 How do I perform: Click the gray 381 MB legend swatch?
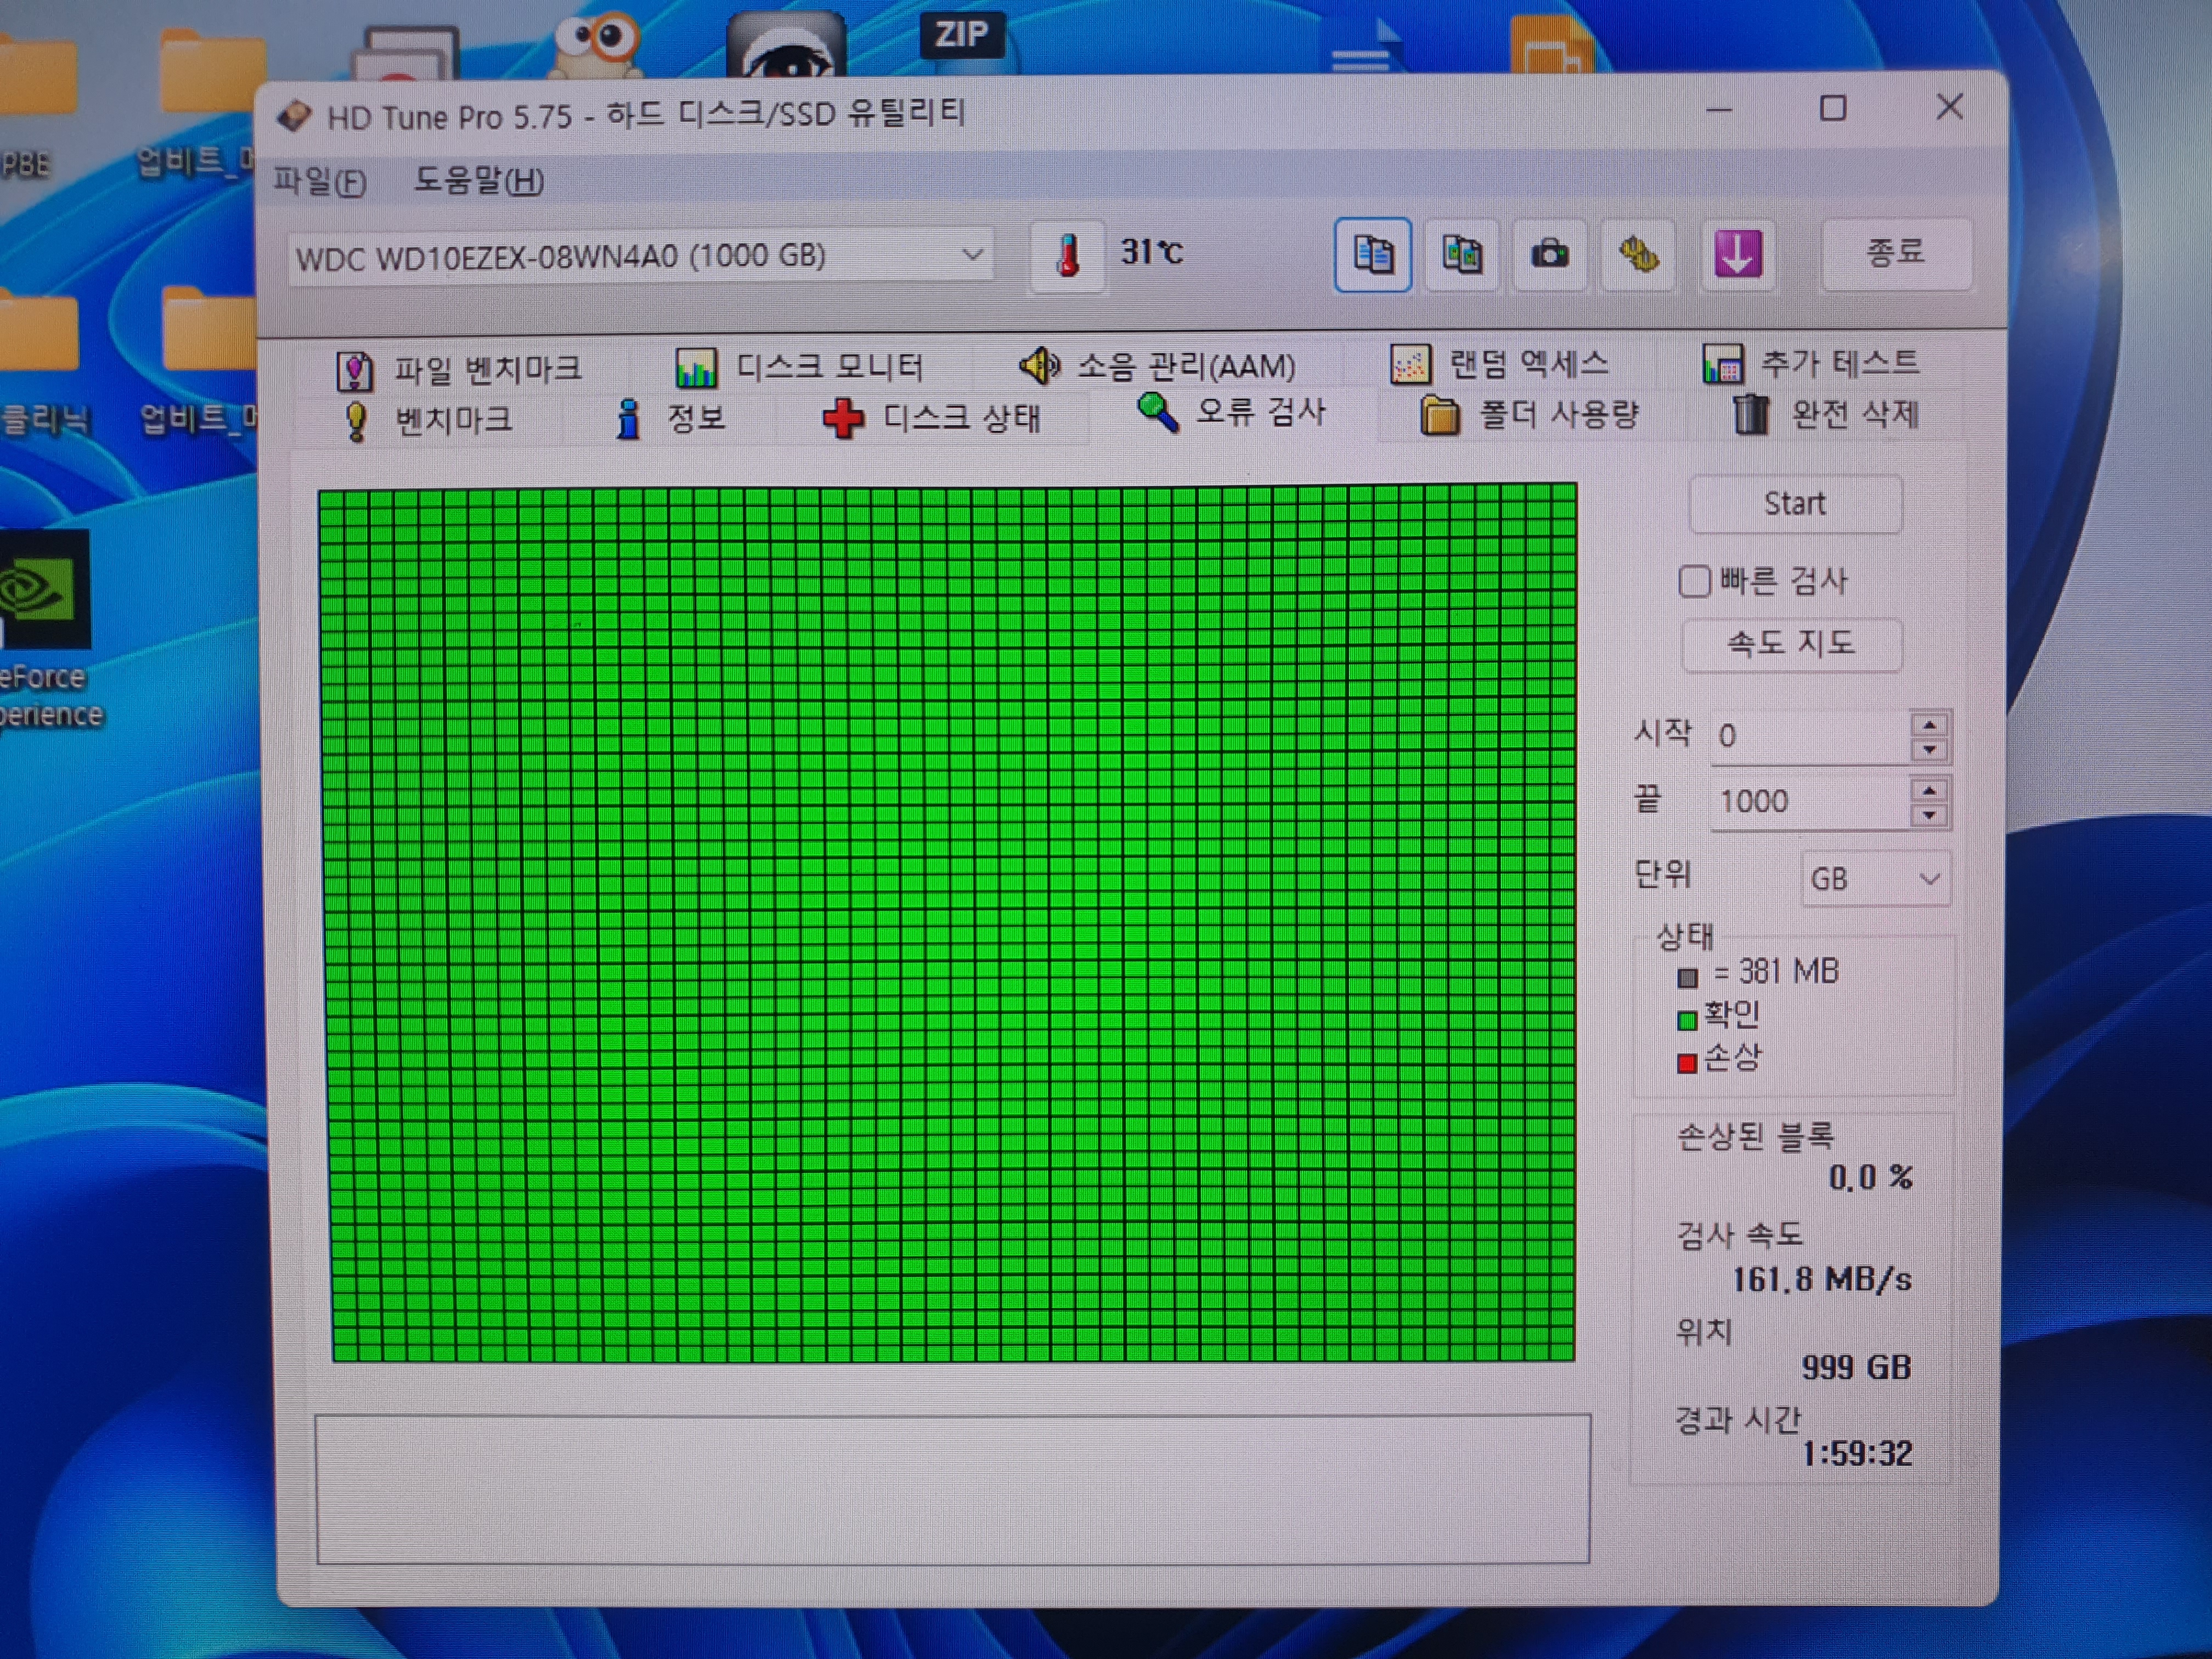tap(1687, 977)
